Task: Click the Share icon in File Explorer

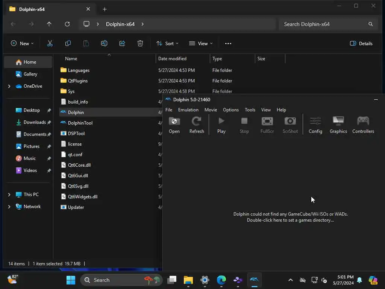Action: click(x=122, y=44)
